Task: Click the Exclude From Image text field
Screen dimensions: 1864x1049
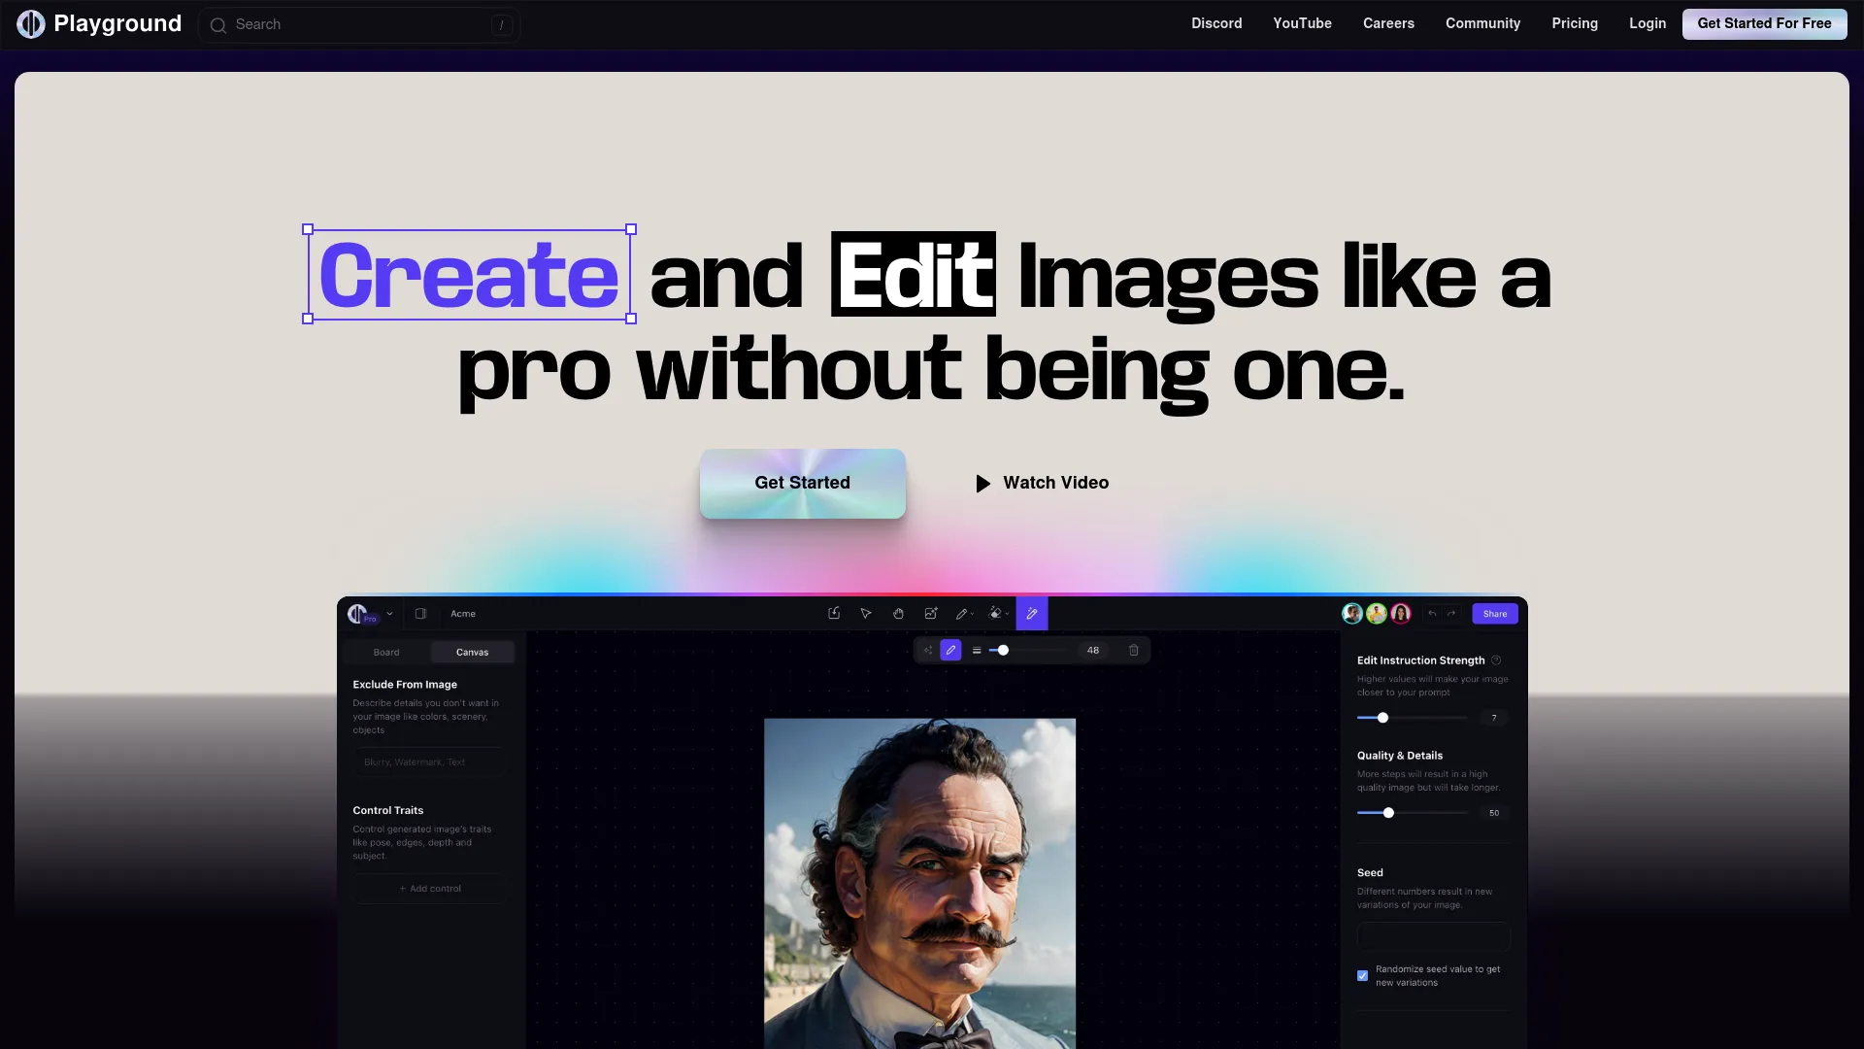Action: (x=429, y=762)
